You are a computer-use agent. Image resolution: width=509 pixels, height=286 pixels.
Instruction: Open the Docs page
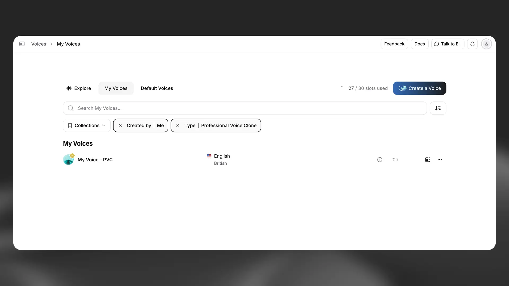pos(420,44)
